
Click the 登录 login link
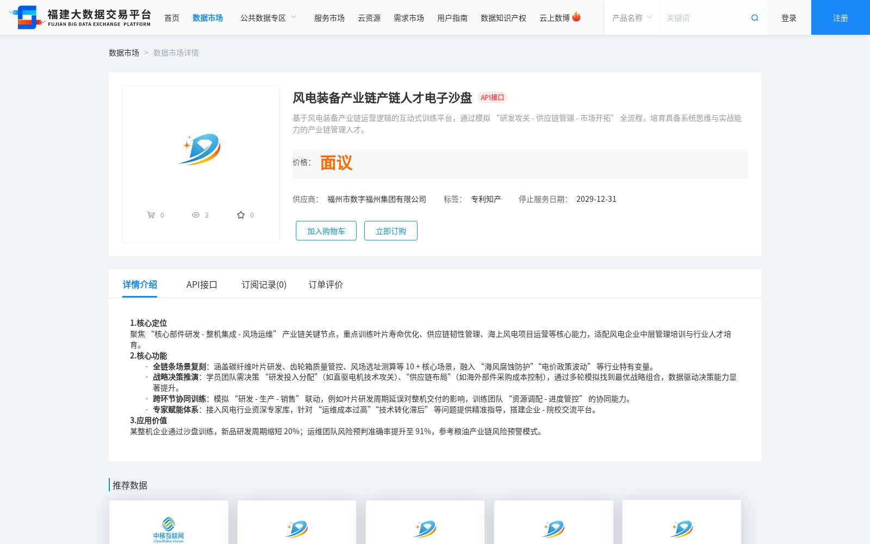click(789, 18)
